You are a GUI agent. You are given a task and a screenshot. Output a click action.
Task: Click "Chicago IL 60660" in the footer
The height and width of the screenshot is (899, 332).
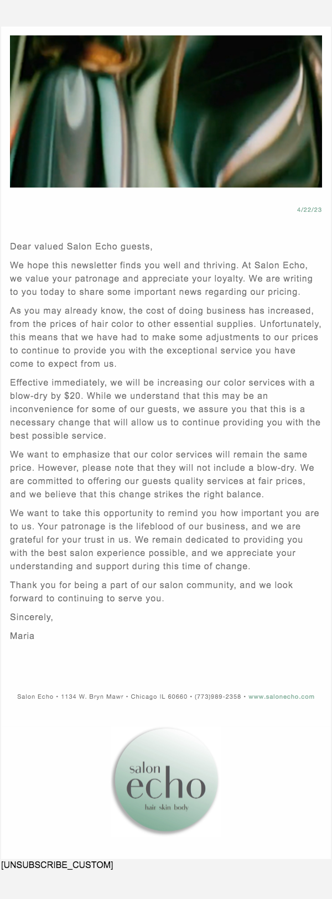tap(159, 697)
